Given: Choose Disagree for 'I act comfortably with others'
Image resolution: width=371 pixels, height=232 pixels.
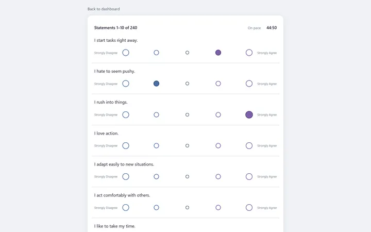Looking at the screenshot, I should [x=157, y=208].
